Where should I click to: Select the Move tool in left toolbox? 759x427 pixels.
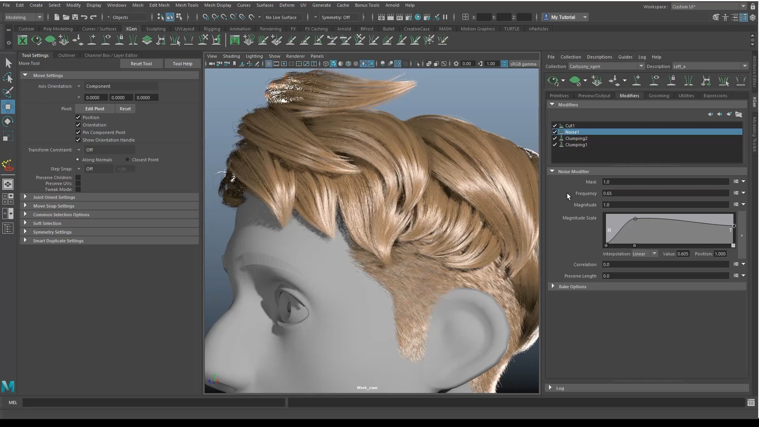[8, 106]
